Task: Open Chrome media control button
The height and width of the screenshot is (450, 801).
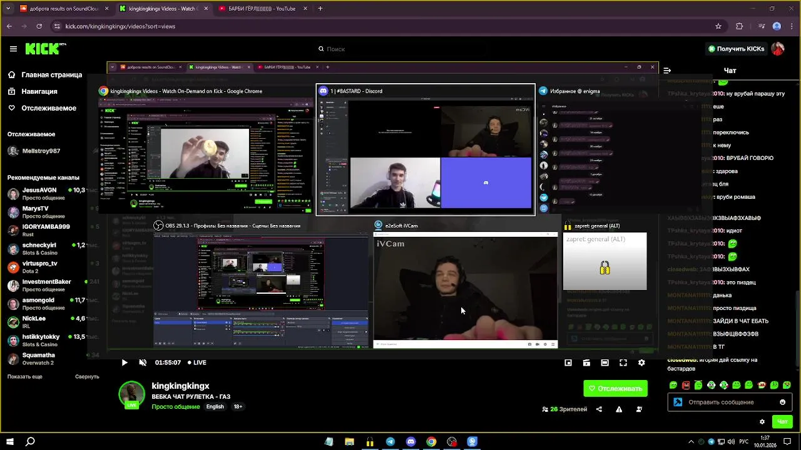Action: click(761, 26)
